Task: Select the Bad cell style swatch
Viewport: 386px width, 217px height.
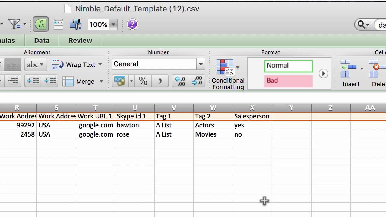Action: pyautogui.click(x=288, y=80)
